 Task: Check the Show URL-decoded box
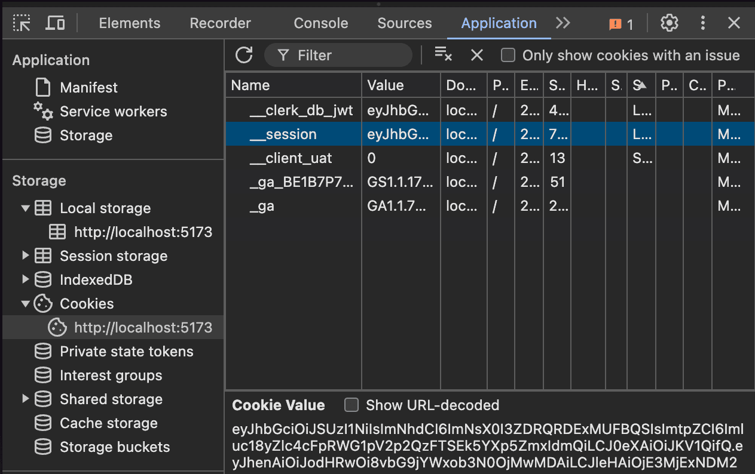pos(351,405)
